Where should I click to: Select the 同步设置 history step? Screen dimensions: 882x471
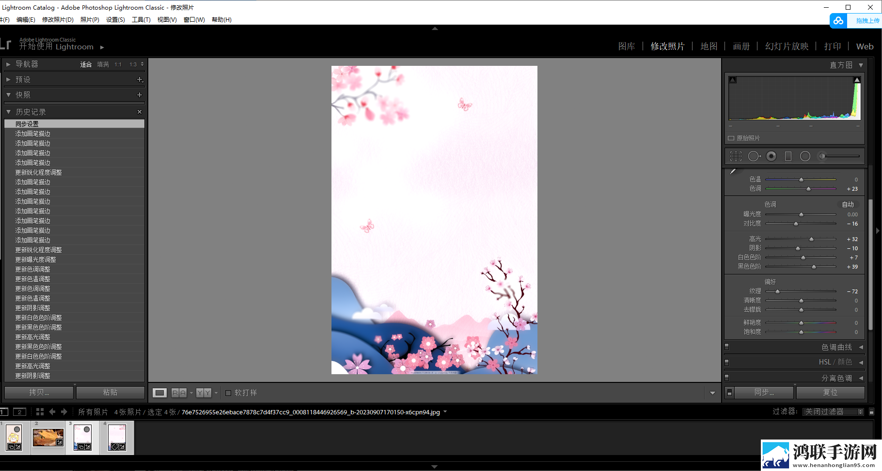75,124
